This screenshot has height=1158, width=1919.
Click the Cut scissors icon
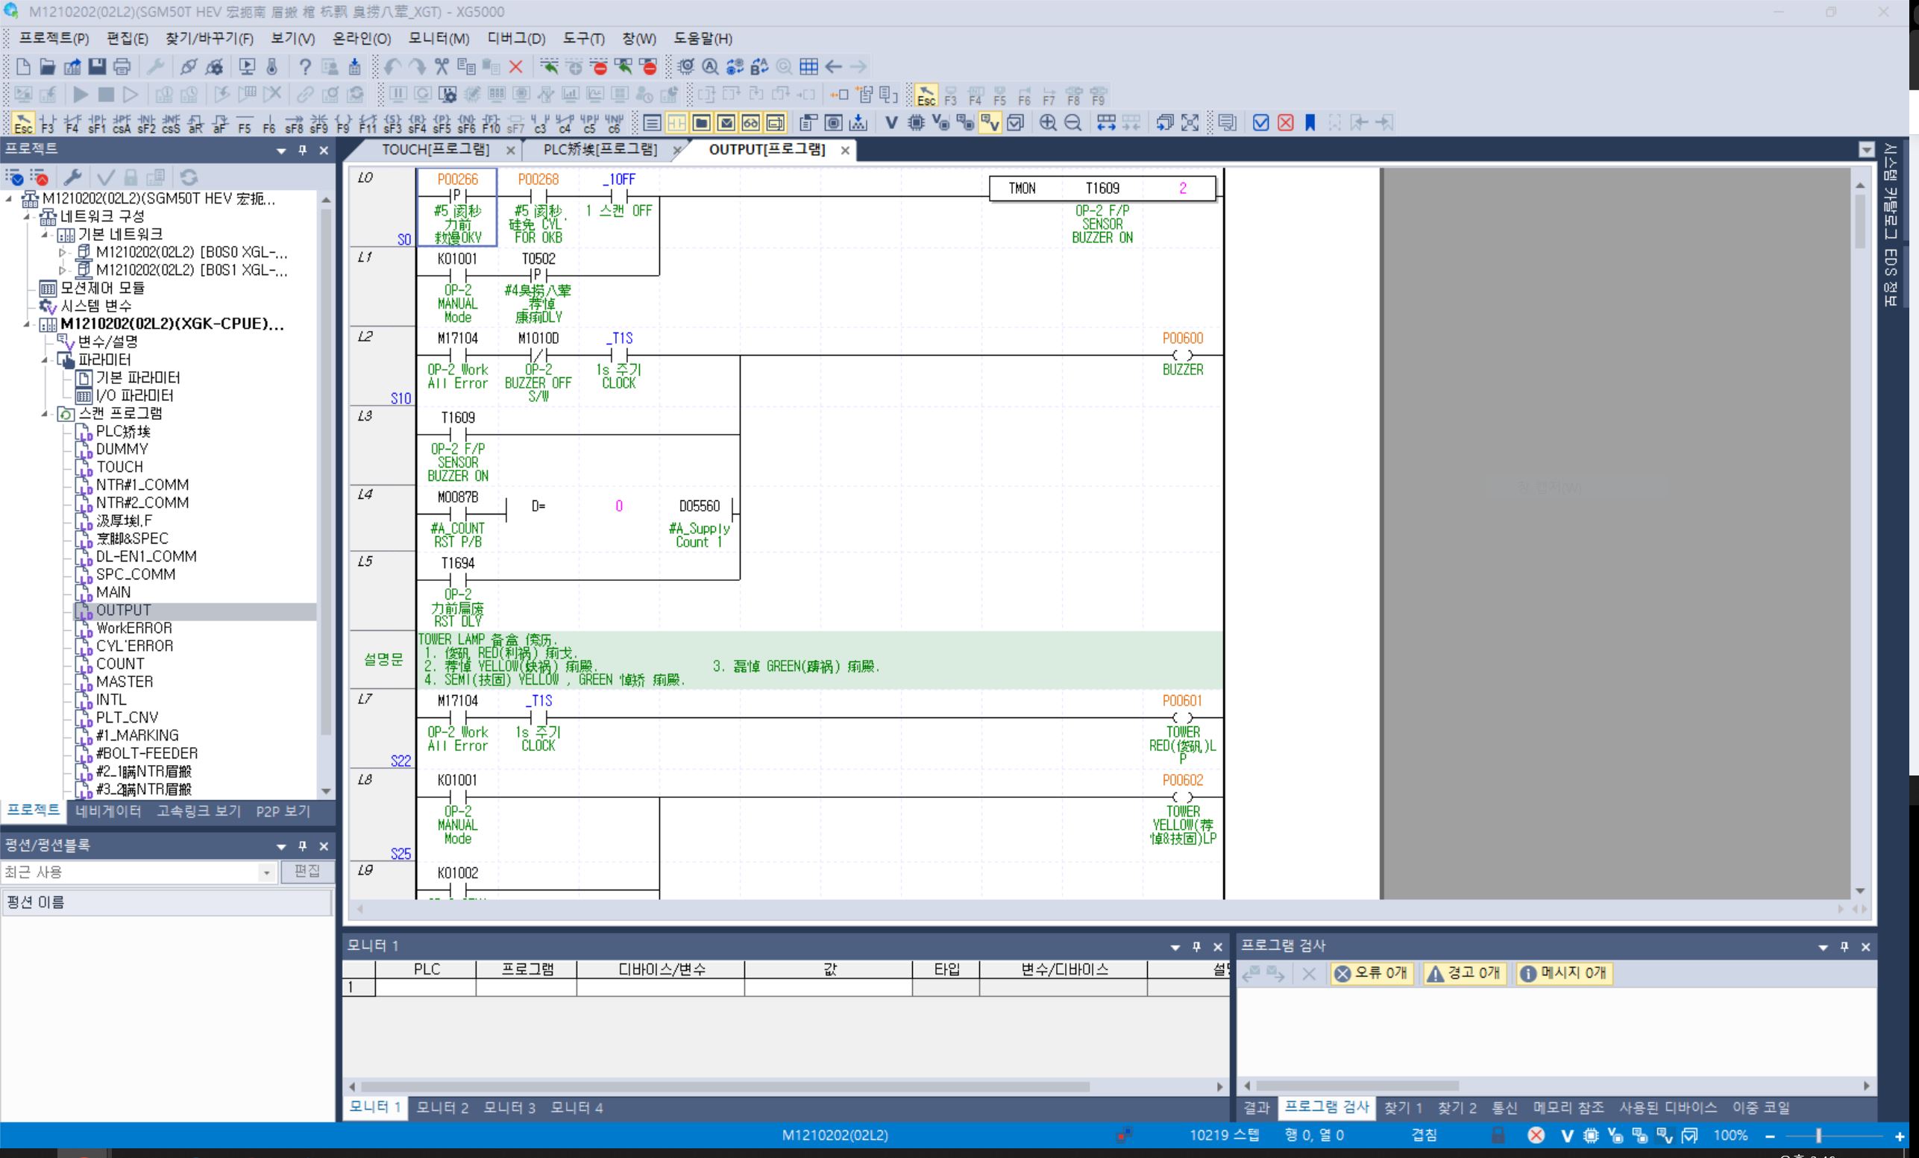point(442,67)
